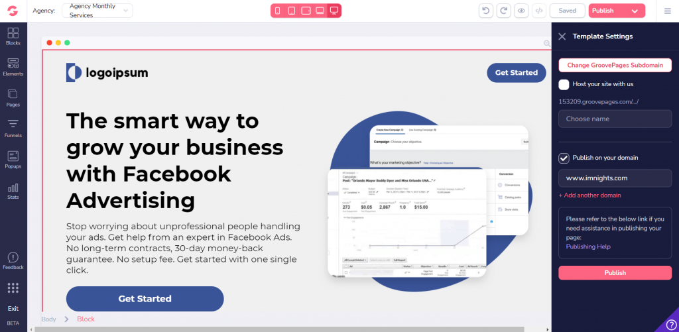This screenshot has width=679, height=332.
Task: Click Exit in the sidebar
Action: [13, 309]
